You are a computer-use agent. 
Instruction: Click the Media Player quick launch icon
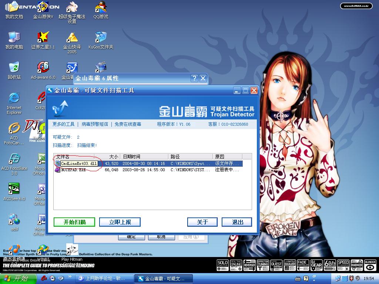point(53,278)
